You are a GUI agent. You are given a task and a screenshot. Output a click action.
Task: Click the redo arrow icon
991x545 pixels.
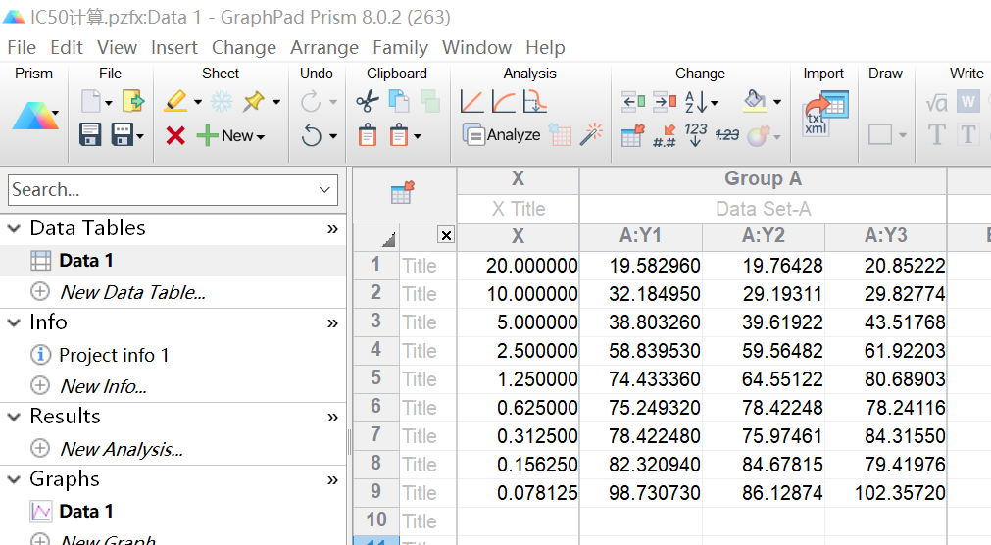click(x=311, y=101)
